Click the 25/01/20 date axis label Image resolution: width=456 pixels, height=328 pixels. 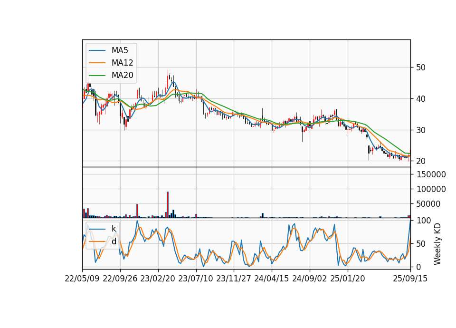(348, 279)
